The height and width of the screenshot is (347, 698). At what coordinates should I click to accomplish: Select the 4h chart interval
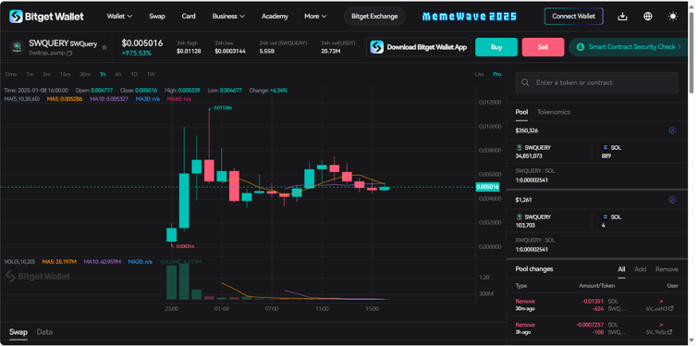[118, 74]
